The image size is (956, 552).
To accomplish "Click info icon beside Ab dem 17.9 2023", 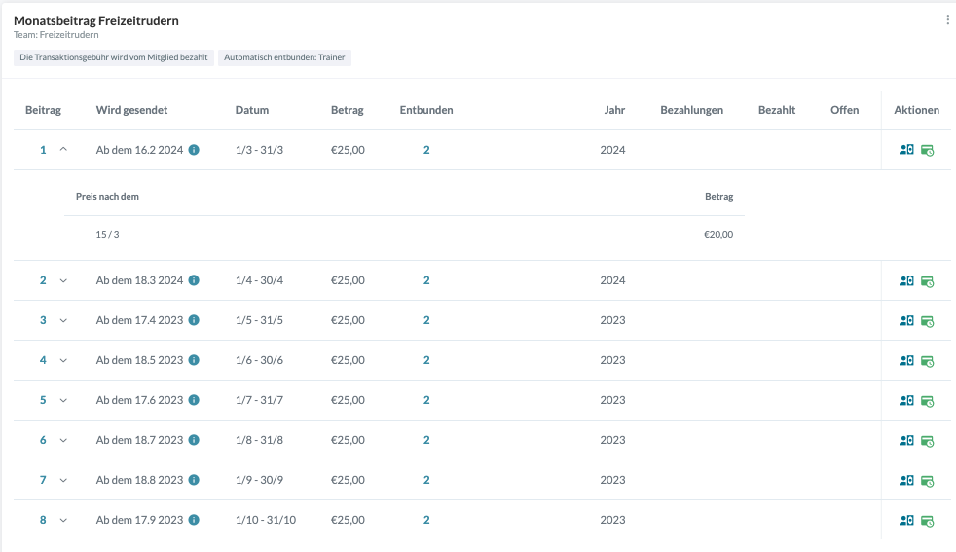I will pyautogui.click(x=194, y=520).
